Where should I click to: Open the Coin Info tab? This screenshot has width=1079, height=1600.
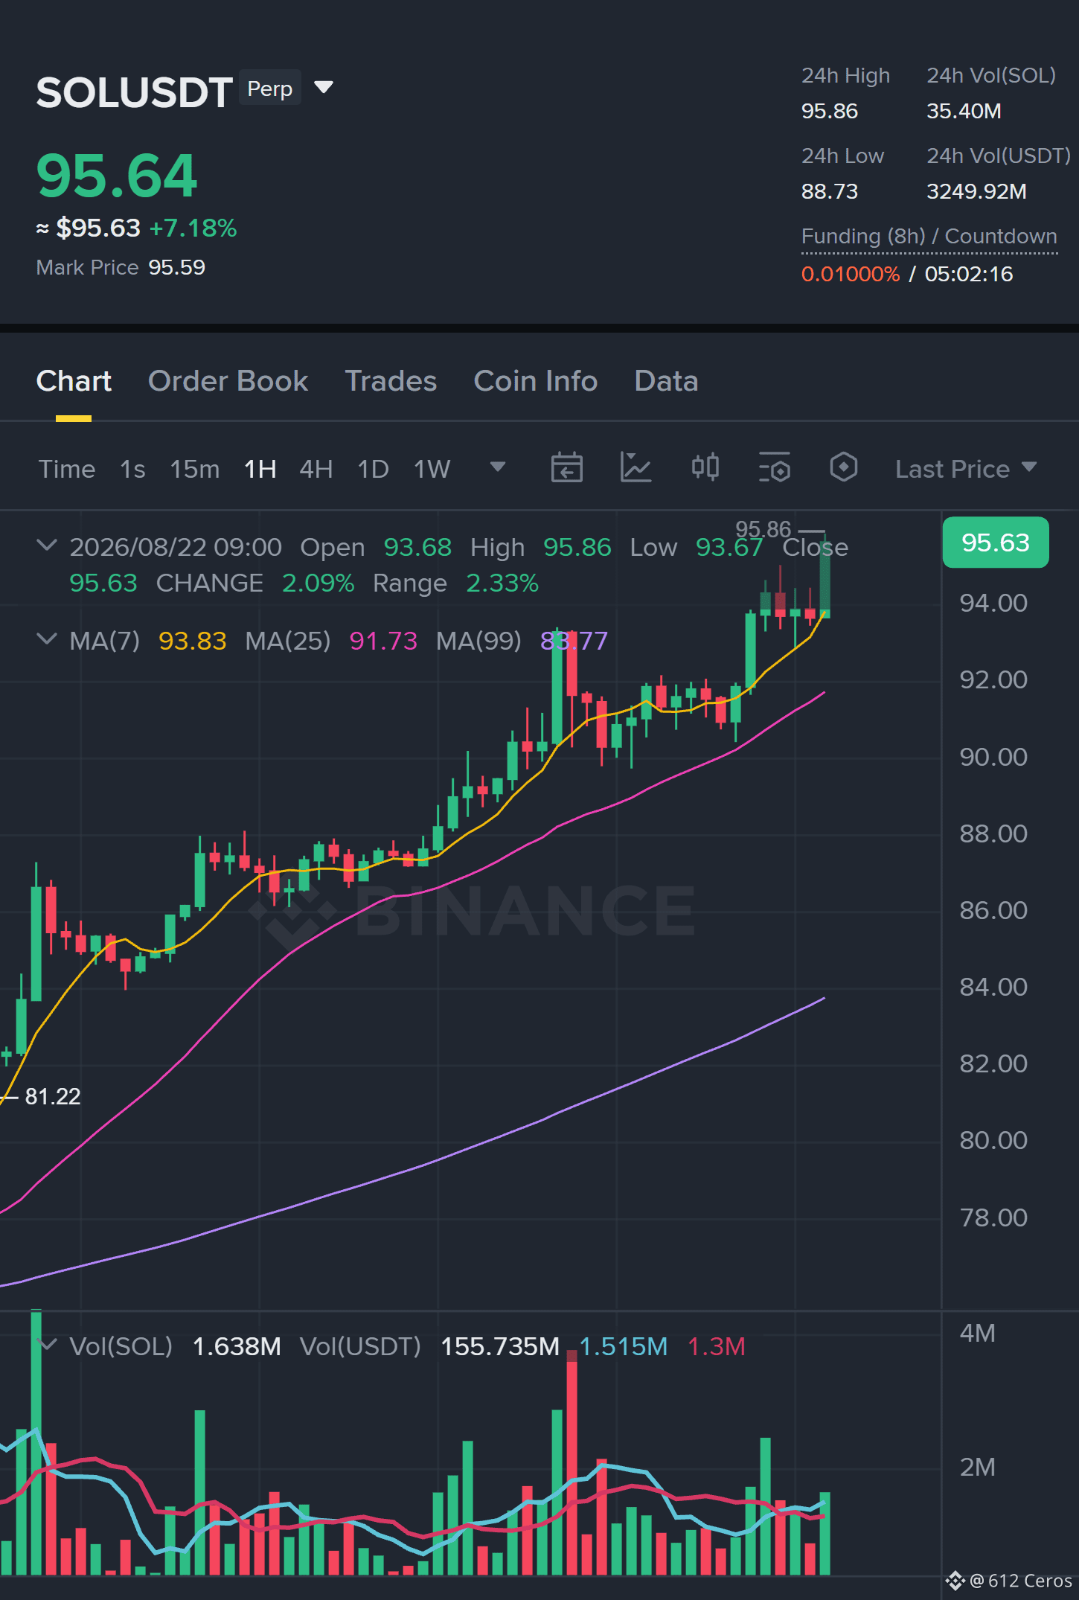click(536, 381)
